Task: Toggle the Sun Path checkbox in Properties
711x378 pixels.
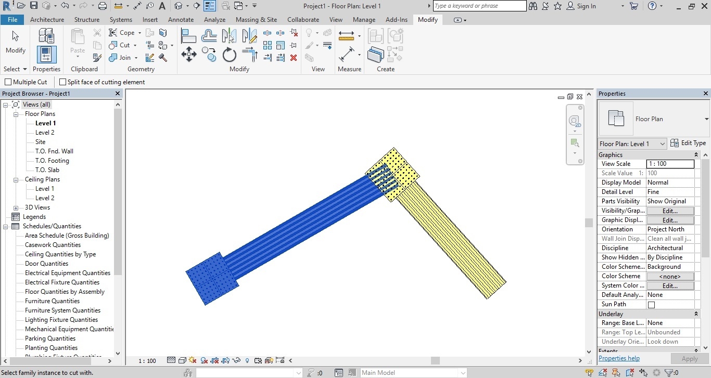Action: pos(651,304)
